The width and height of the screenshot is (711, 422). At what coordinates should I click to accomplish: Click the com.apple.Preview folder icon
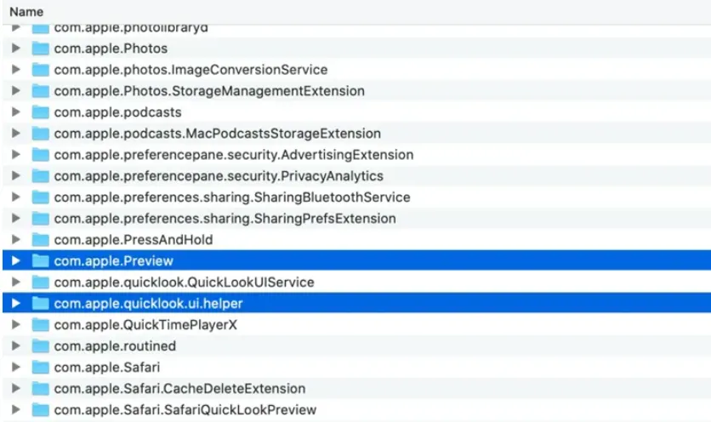coord(41,261)
